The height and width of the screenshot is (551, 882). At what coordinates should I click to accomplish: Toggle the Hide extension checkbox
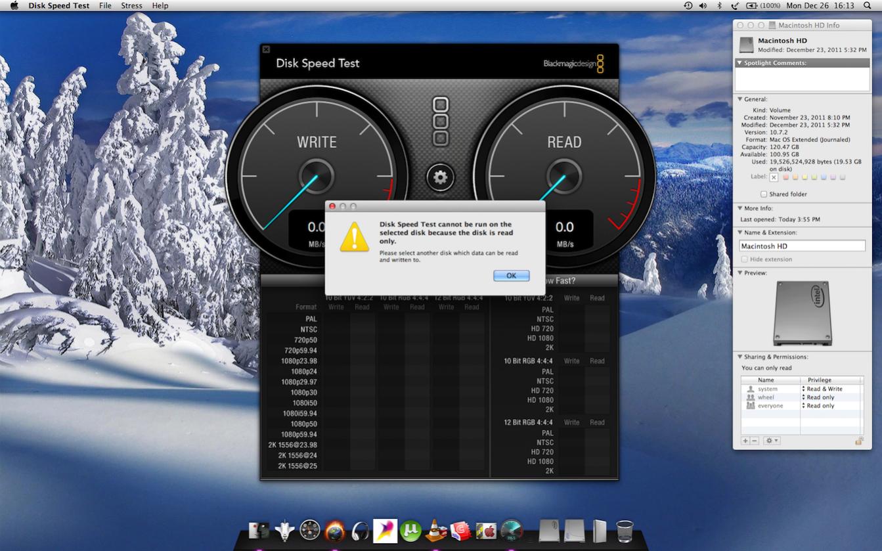tap(745, 259)
